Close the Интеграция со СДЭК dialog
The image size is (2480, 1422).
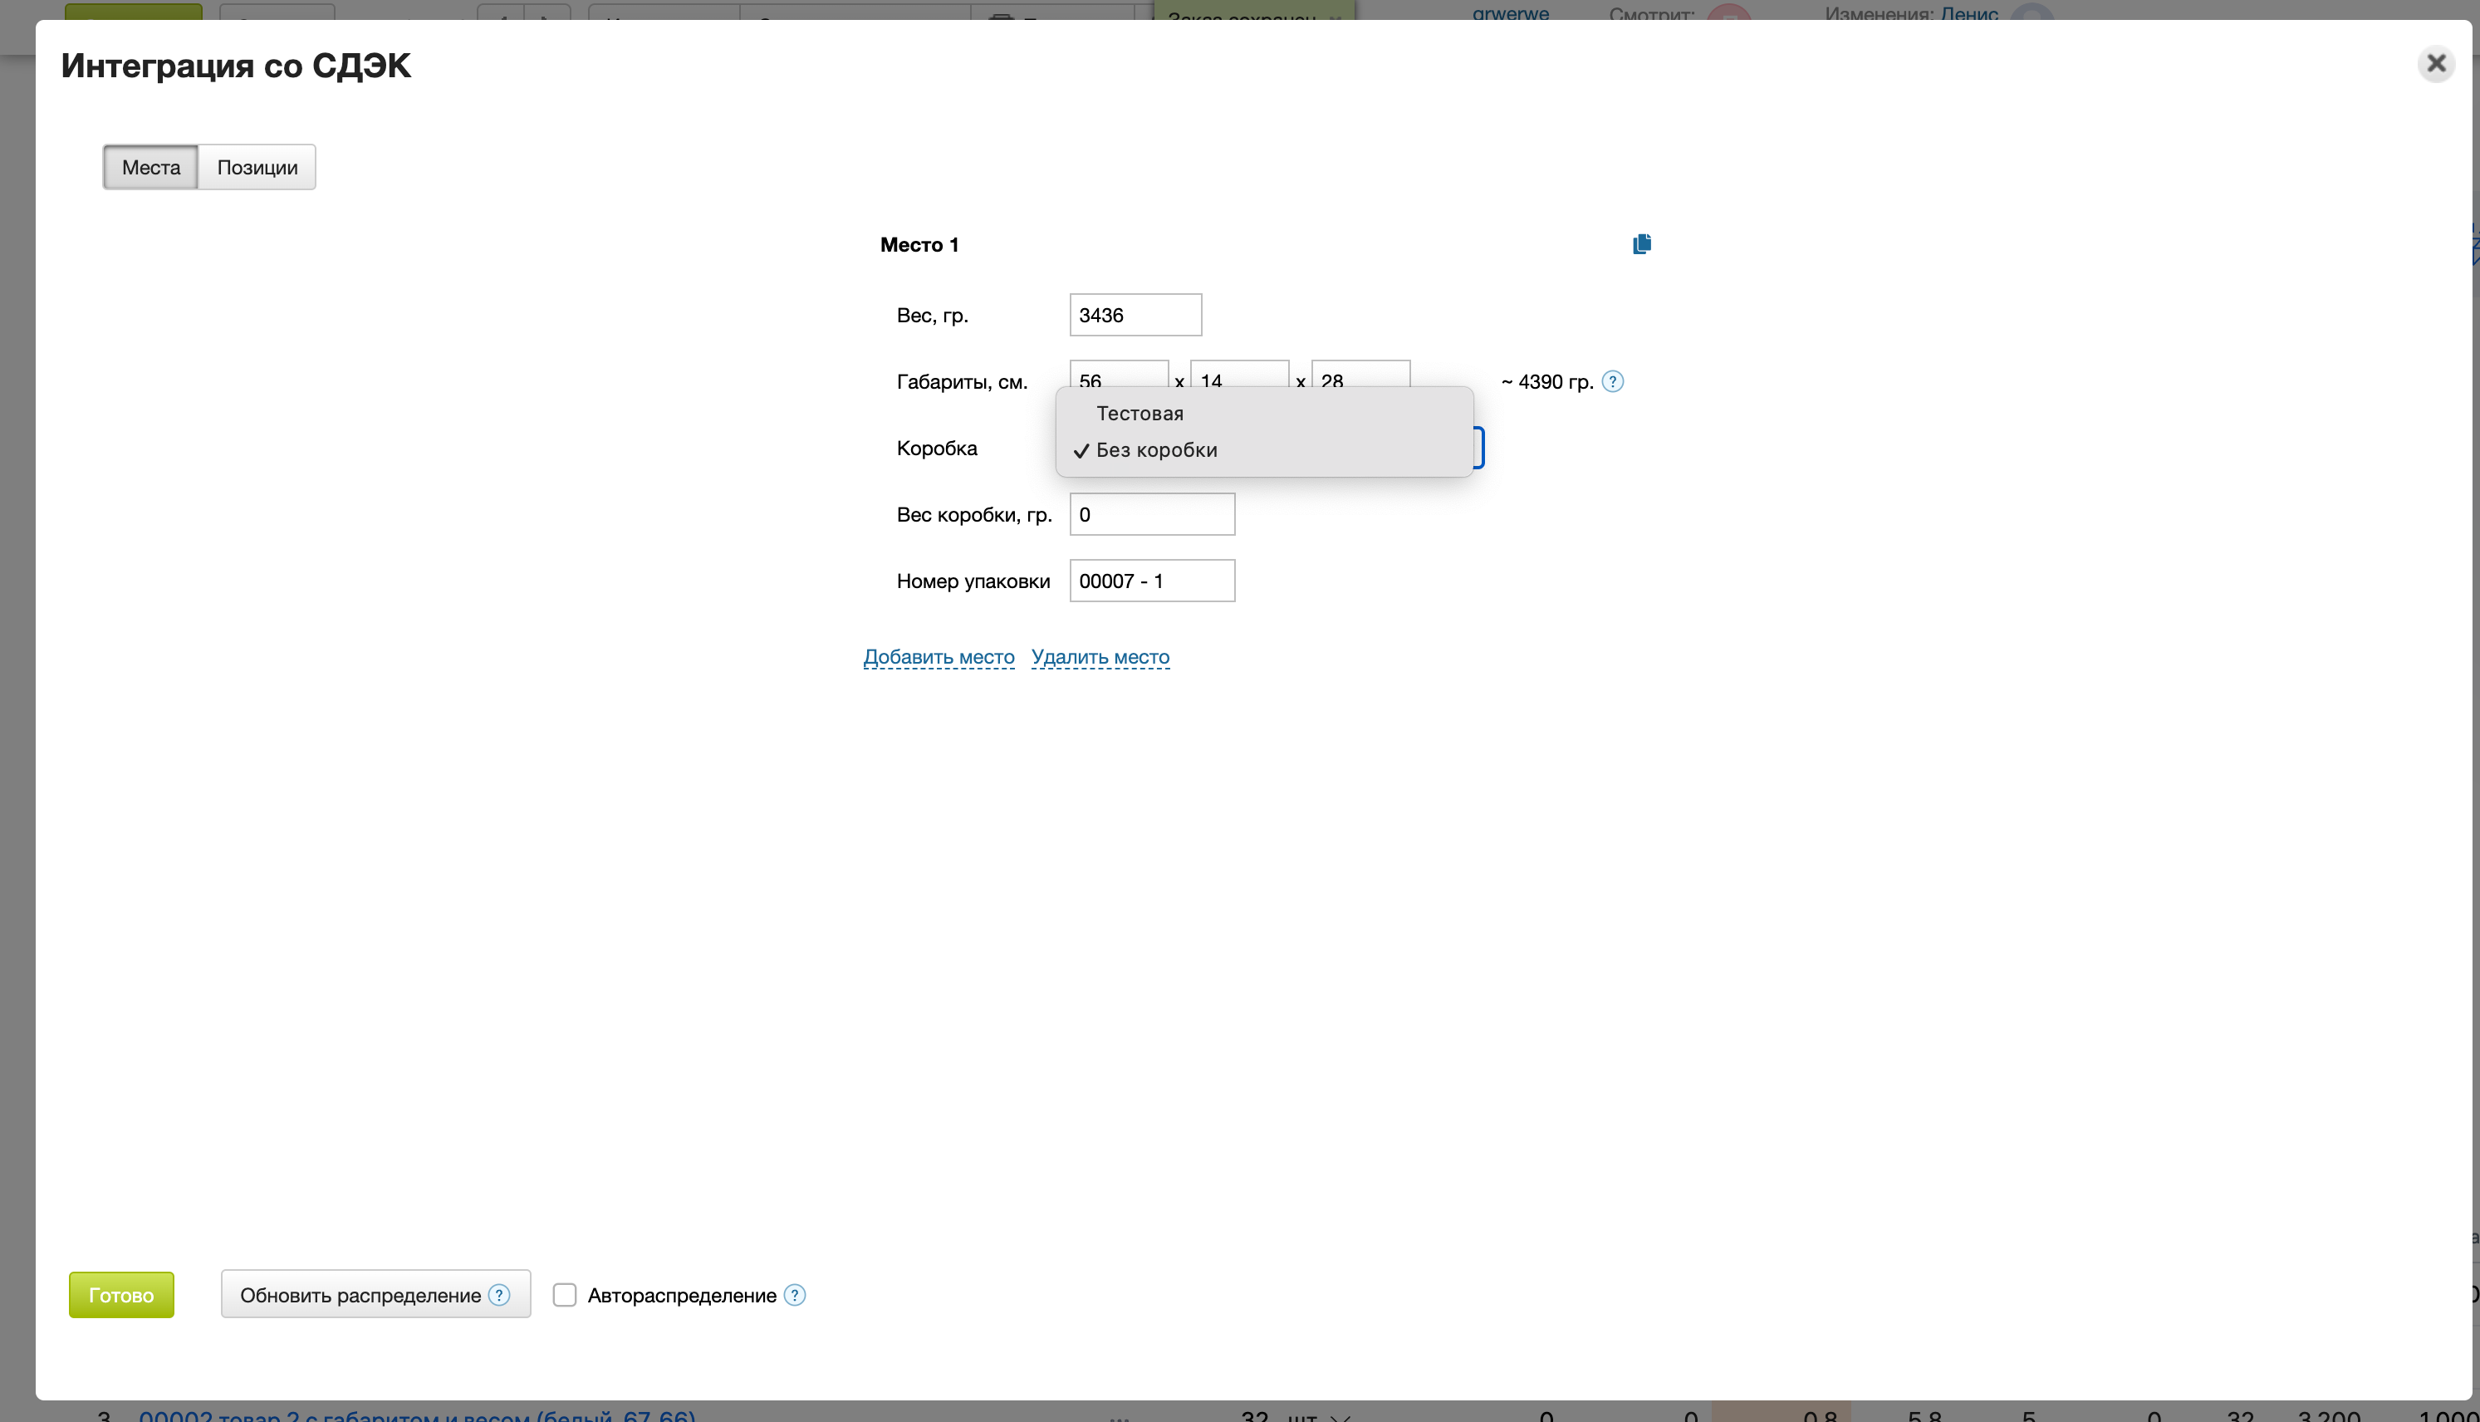click(x=2436, y=65)
